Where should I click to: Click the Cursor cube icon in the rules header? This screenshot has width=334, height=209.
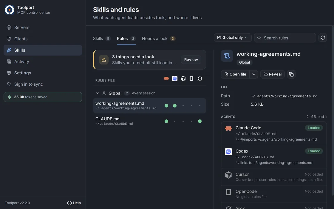pos(183,79)
